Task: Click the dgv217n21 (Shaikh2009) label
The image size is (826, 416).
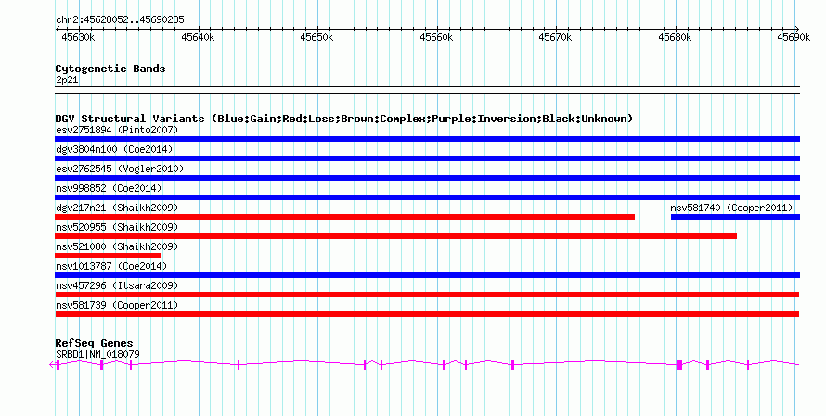Action: [x=117, y=208]
